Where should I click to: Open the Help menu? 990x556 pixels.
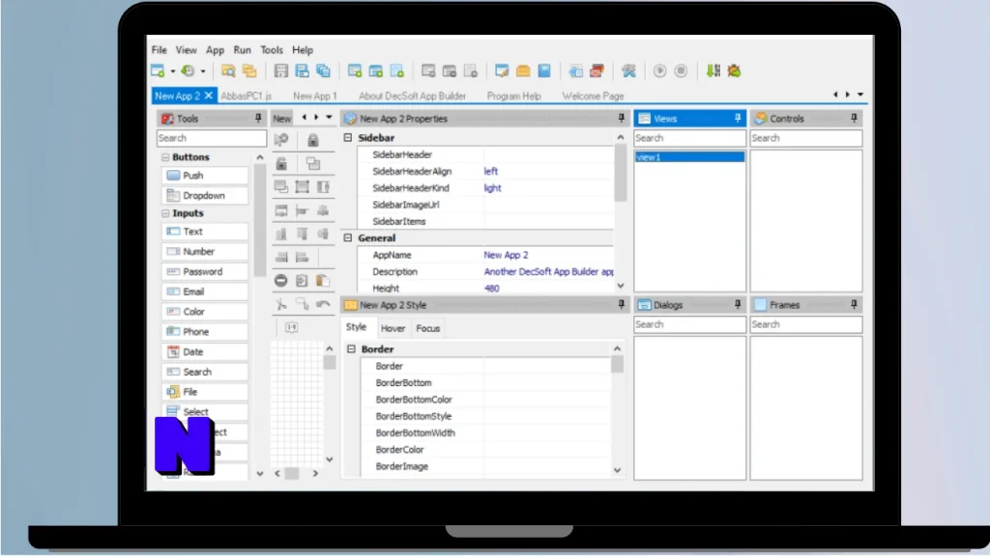(303, 50)
